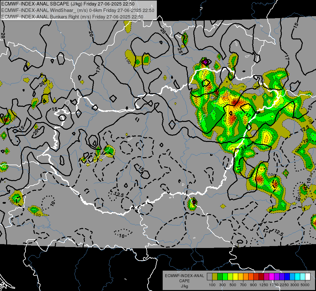Click the 1750 legend scale value
Viewport: 316px width, 291px height.
[274, 285]
